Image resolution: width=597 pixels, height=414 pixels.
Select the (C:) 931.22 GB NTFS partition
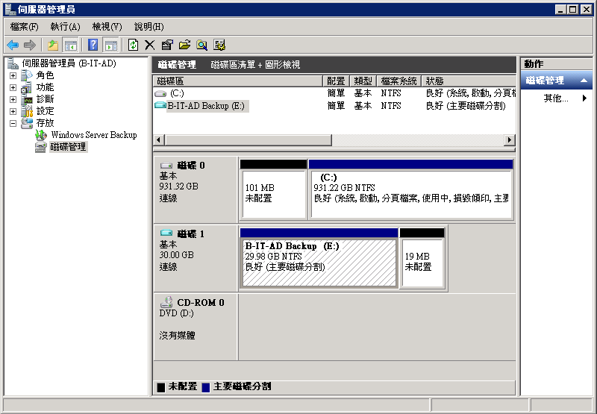pyautogui.click(x=411, y=189)
